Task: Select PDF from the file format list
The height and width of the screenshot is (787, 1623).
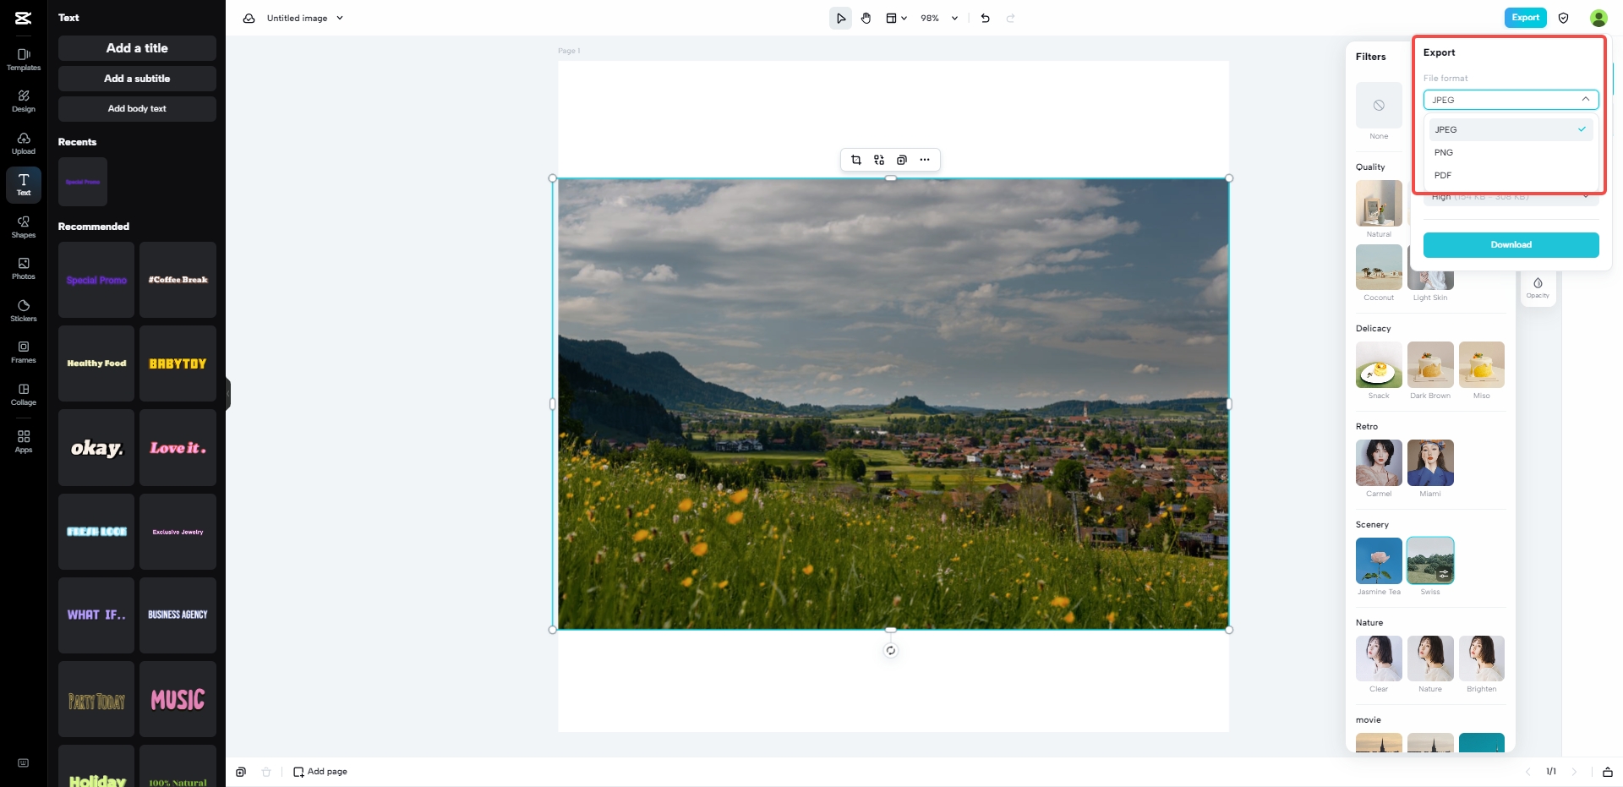Action: pos(1511,175)
